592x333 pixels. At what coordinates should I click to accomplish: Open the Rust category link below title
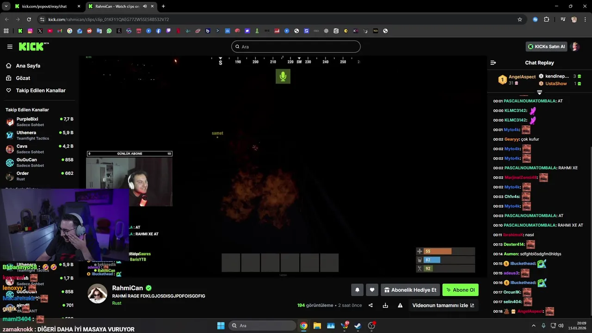click(117, 303)
